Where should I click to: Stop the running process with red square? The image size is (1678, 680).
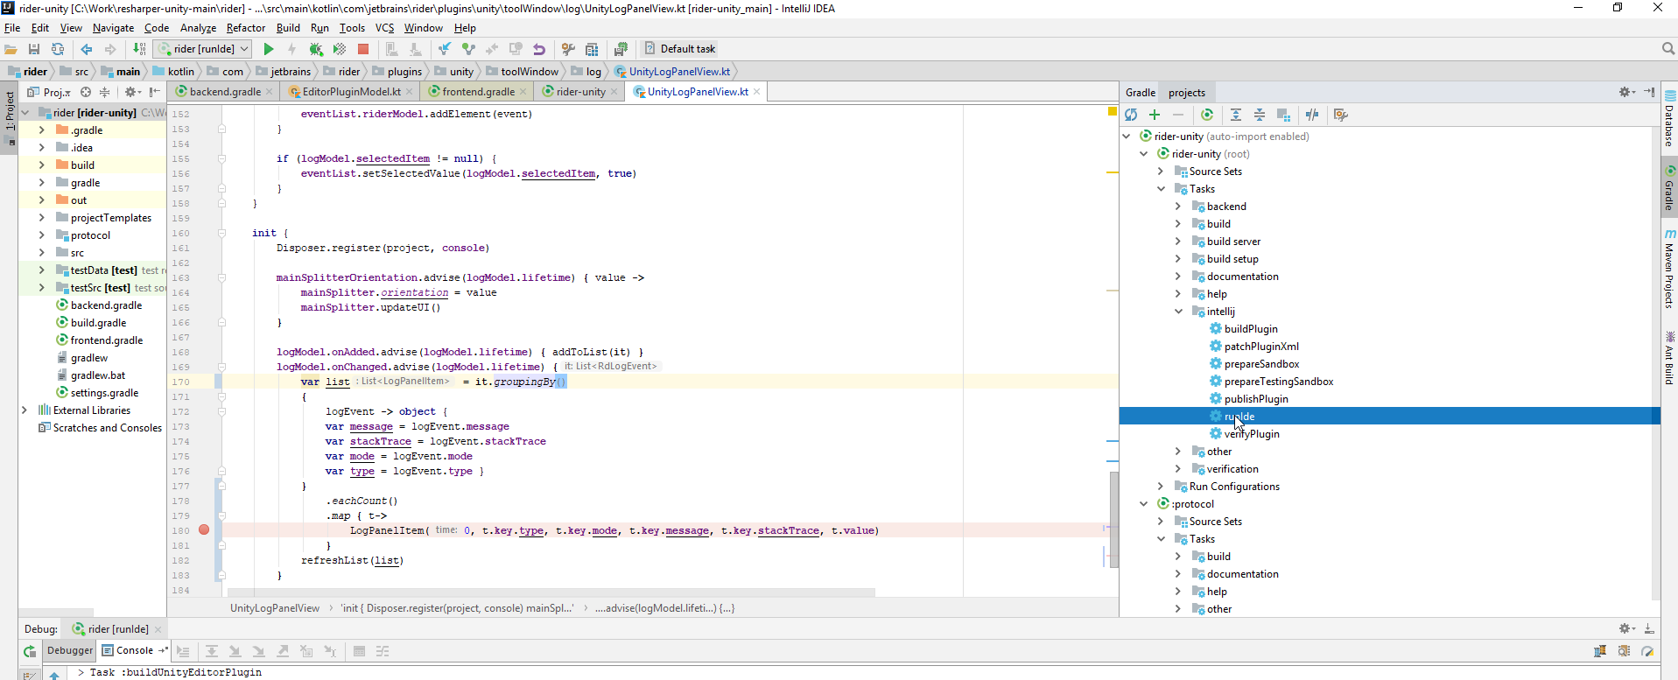(x=363, y=49)
